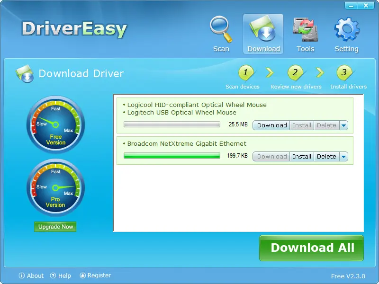This screenshot has width=379, height=284.
Task: Click step 3 Install drivers badge
Action: (x=344, y=72)
